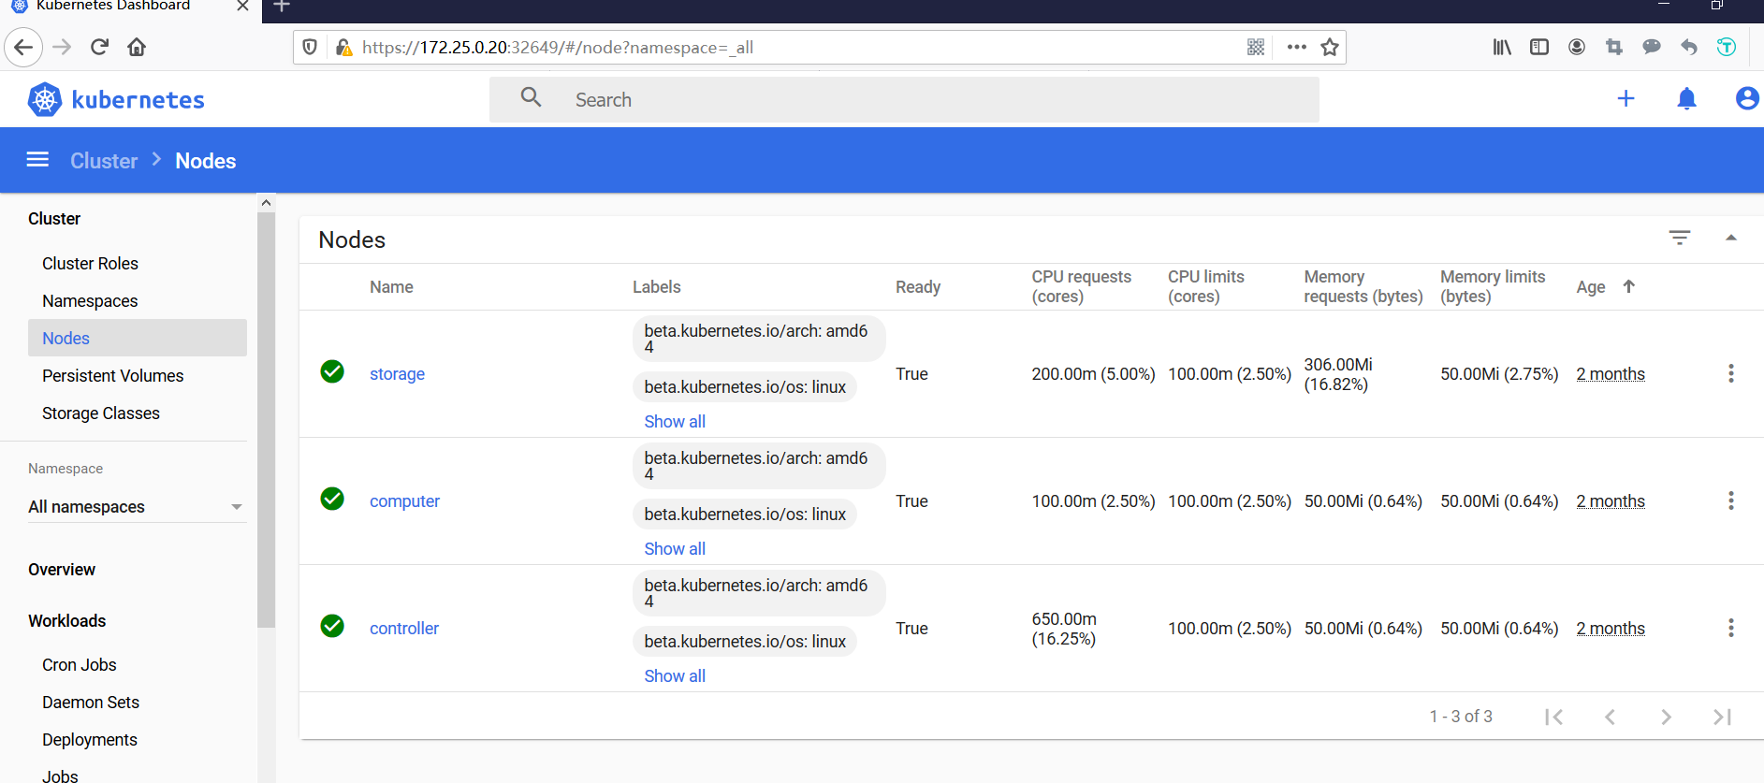Click the Cluster sidebar heading
The width and height of the screenshot is (1764, 783).
[x=54, y=218]
